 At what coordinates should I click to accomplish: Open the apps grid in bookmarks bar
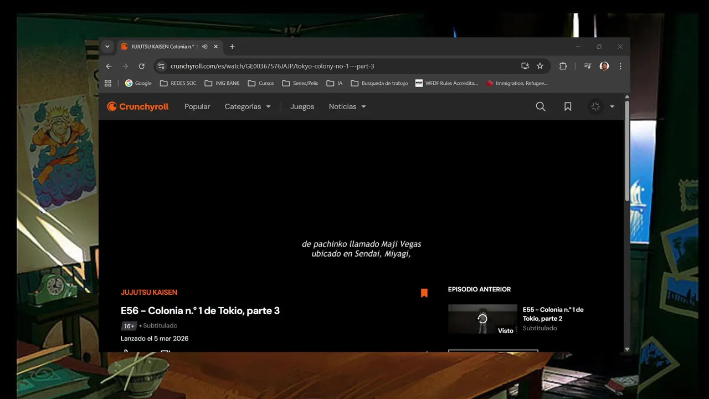pyautogui.click(x=108, y=83)
